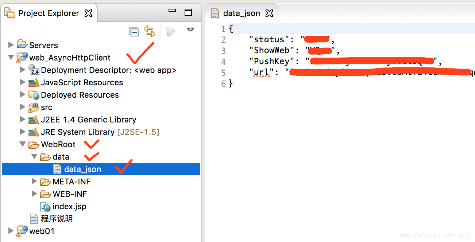Image resolution: width=475 pixels, height=242 pixels.
Task: Click the closing brace on line 6
Action: click(230, 84)
